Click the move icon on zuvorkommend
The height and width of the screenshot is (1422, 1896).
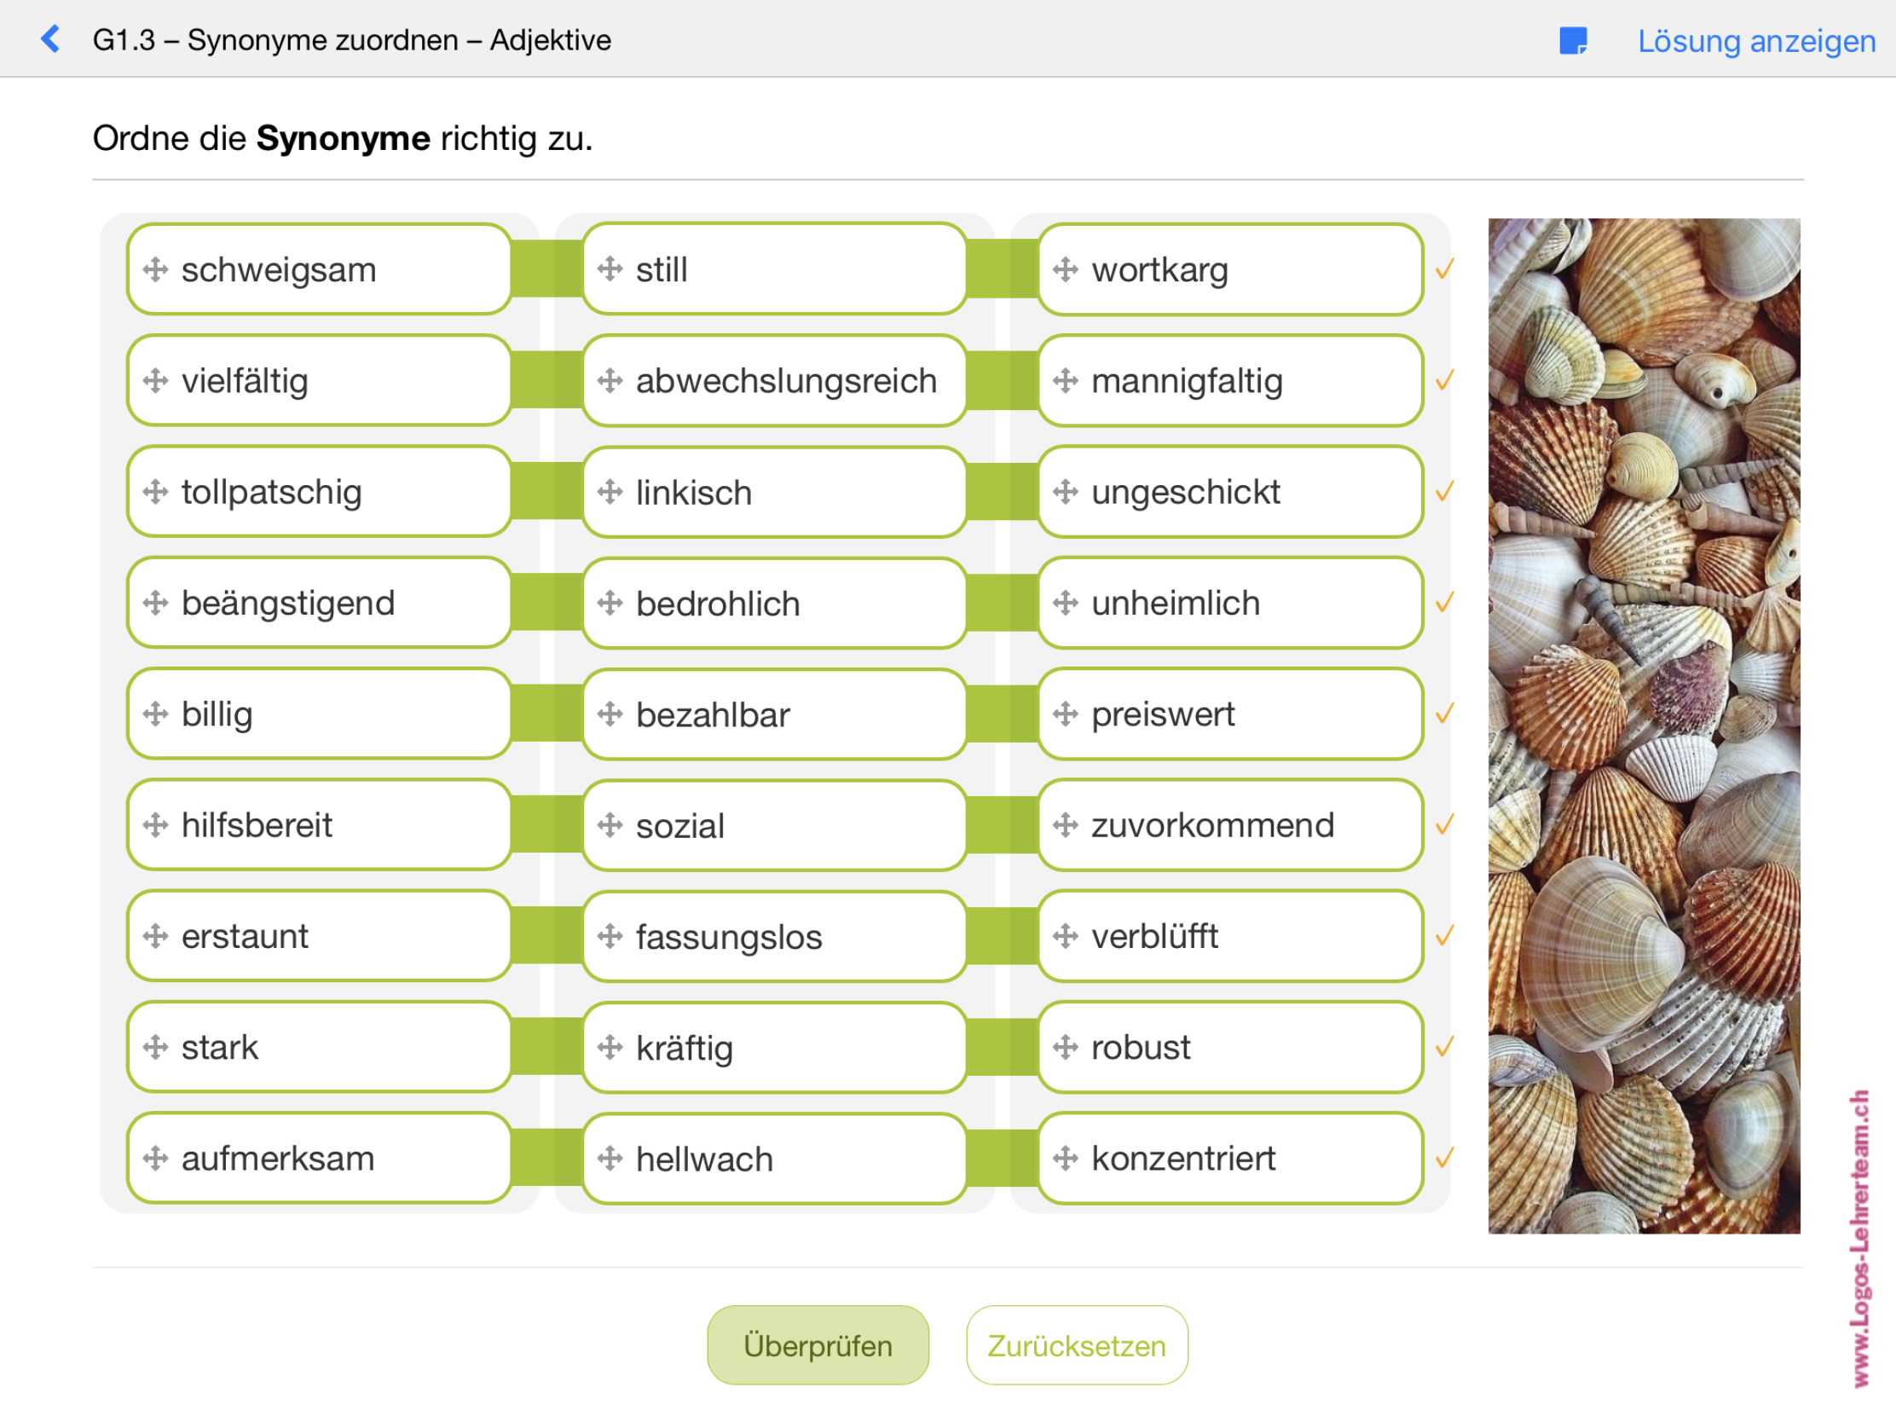[x=1065, y=825]
